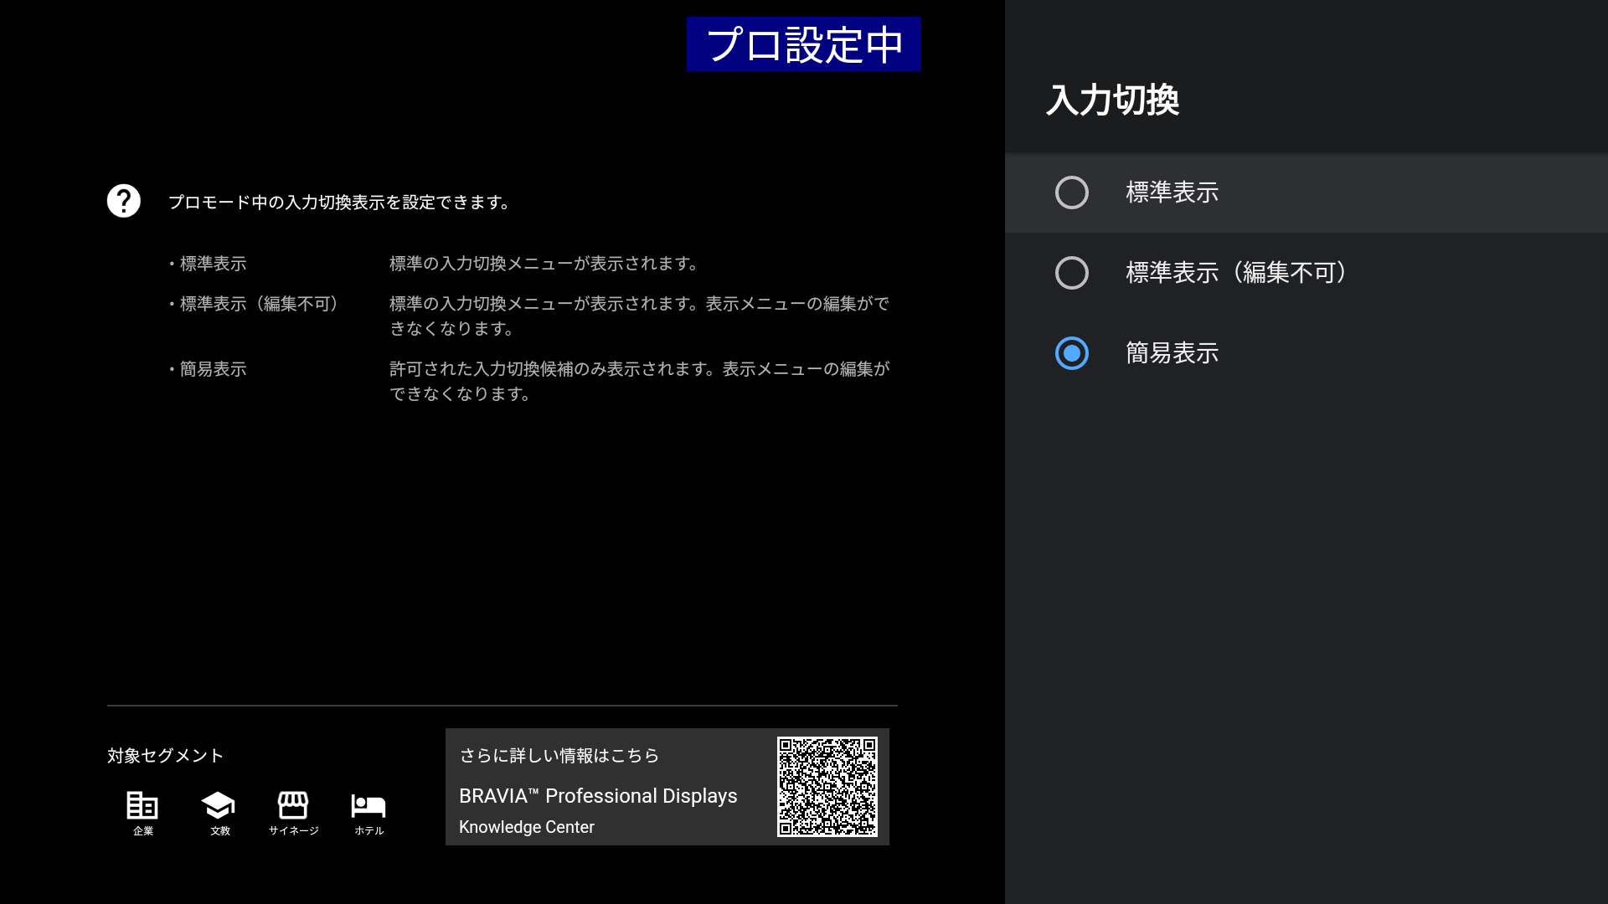
Task: Click the プロ設定中 banner
Action: click(803, 44)
